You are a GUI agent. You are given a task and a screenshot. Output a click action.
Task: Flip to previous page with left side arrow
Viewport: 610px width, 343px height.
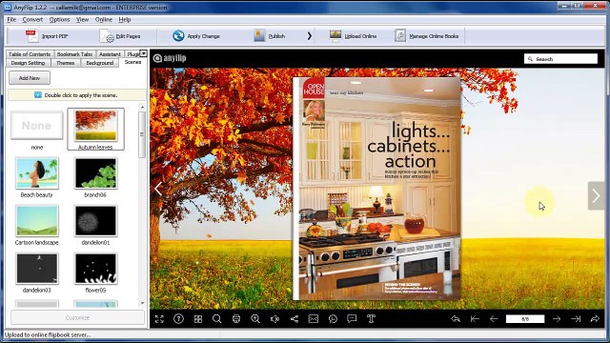[158, 189]
